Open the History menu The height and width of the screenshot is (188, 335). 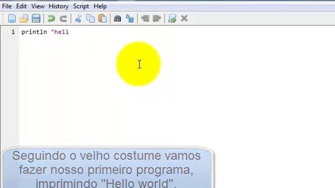click(x=59, y=6)
